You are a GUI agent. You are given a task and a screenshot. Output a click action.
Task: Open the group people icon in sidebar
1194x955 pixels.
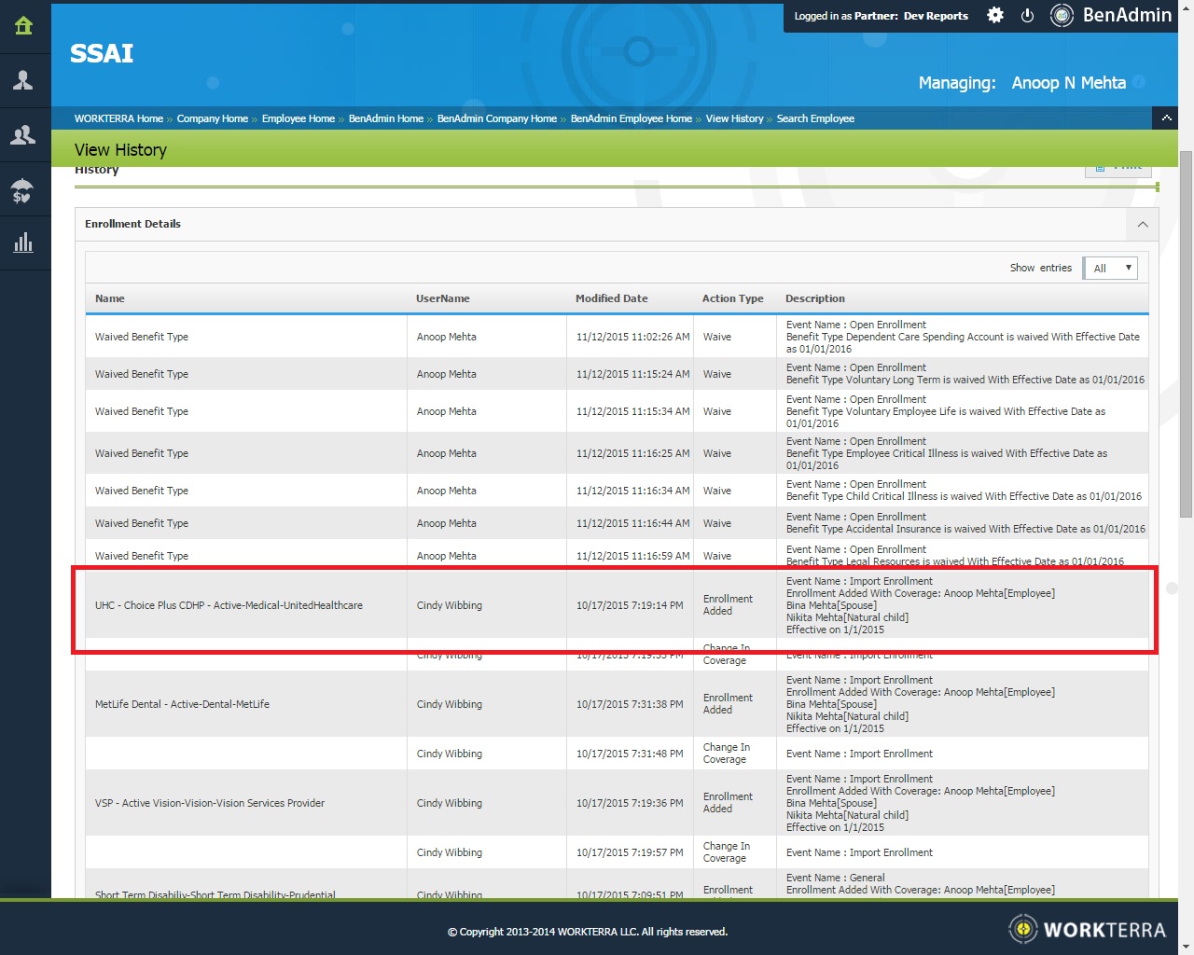24,136
